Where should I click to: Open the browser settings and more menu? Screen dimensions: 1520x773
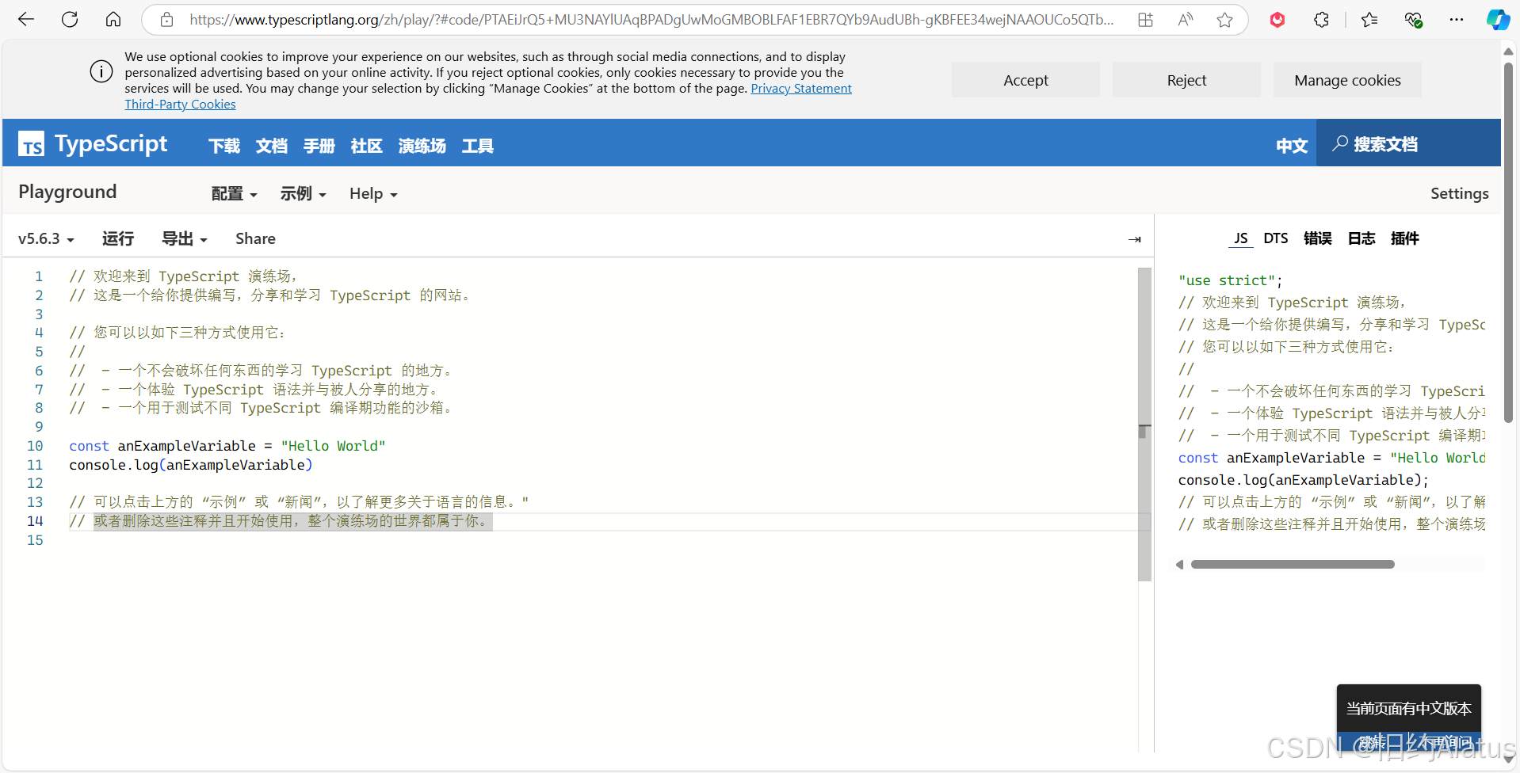click(x=1457, y=20)
